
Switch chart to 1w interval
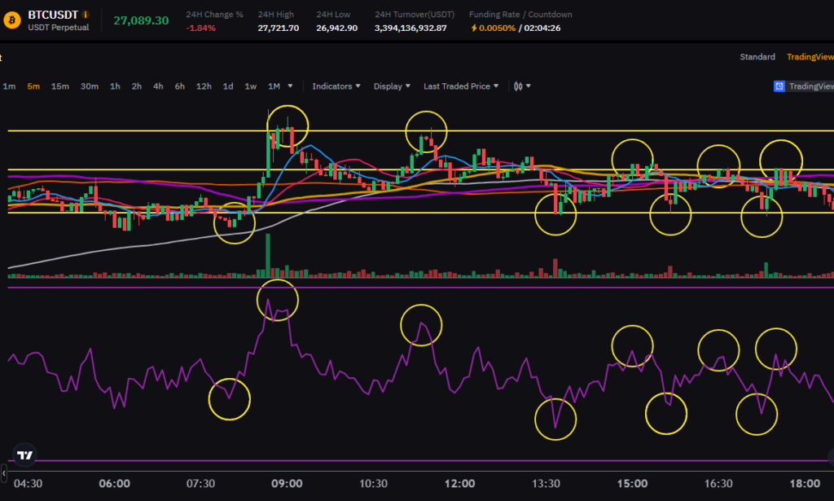point(251,86)
